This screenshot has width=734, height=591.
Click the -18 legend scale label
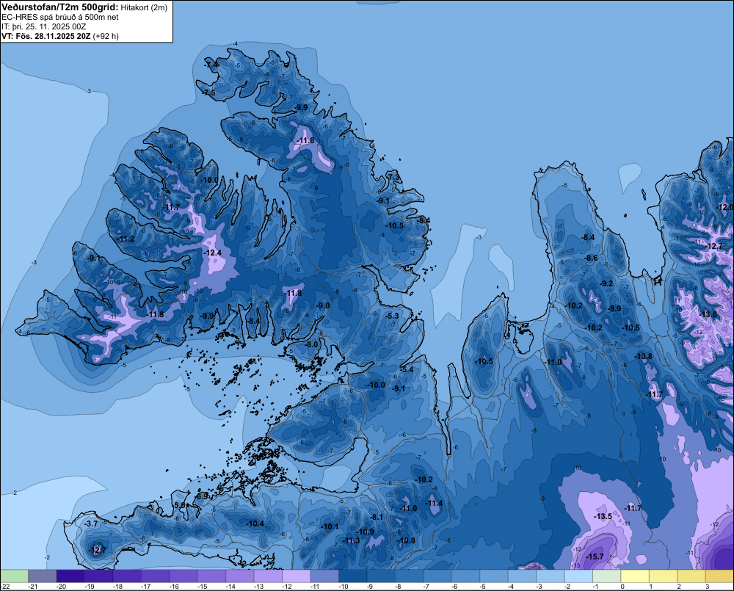point(117,587)
